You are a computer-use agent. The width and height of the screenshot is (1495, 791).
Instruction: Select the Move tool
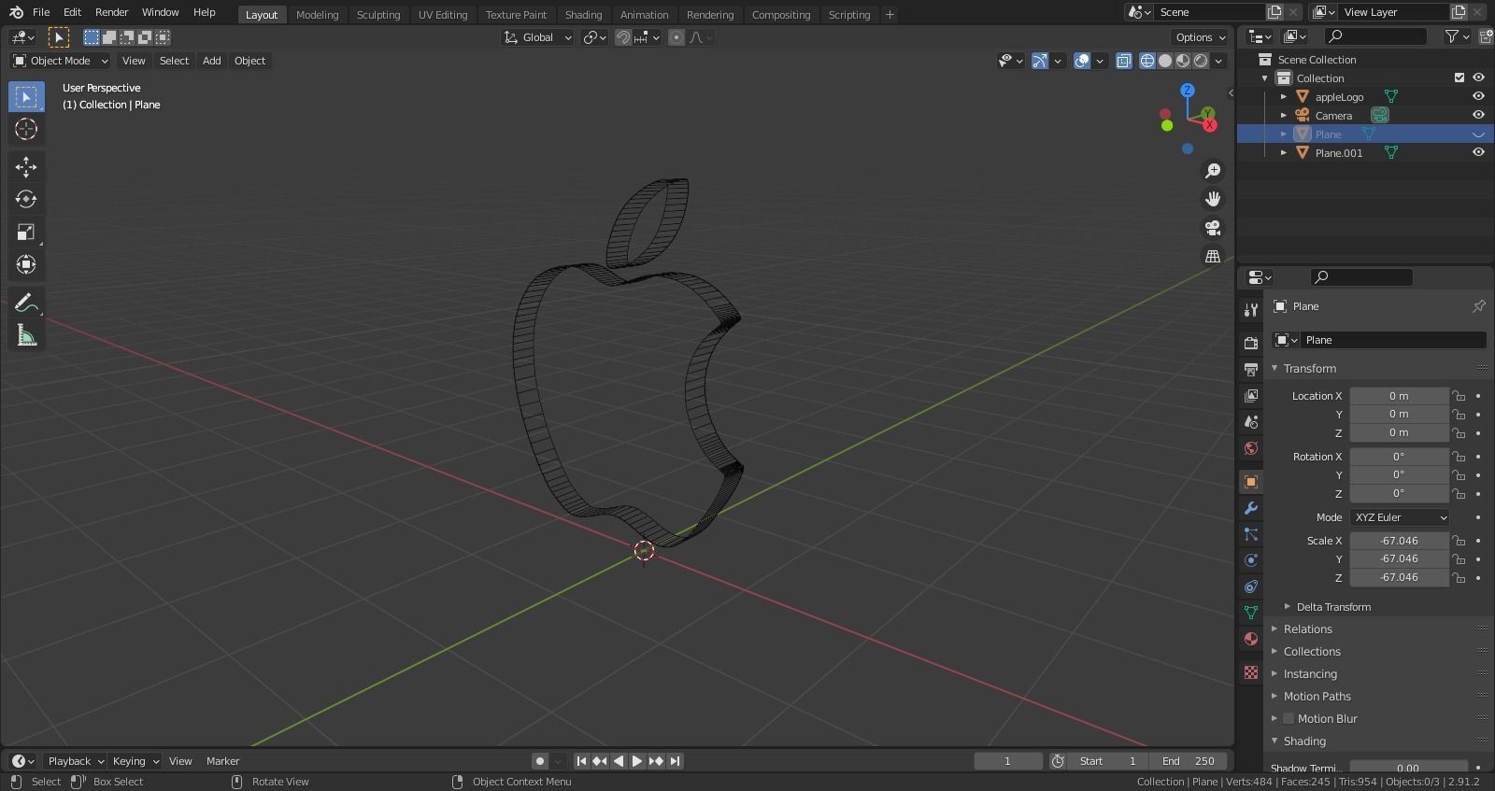point(26,167)
